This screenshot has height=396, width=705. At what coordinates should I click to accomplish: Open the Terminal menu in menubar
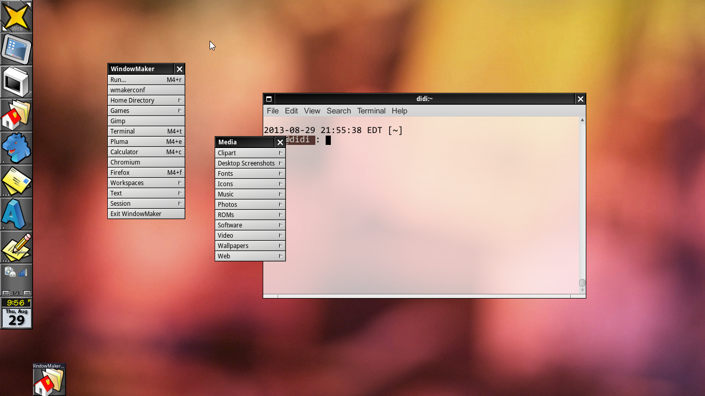371,111
